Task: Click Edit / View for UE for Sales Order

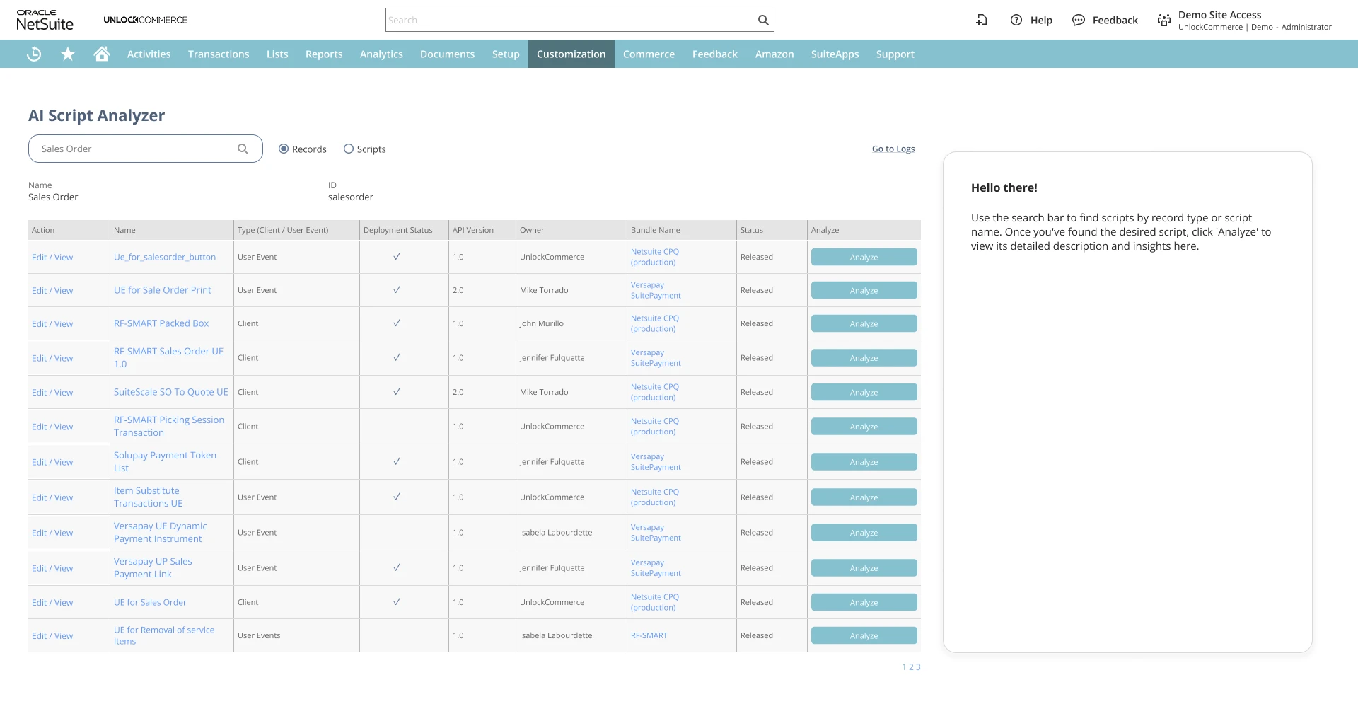Action: (x=52, y=603)
